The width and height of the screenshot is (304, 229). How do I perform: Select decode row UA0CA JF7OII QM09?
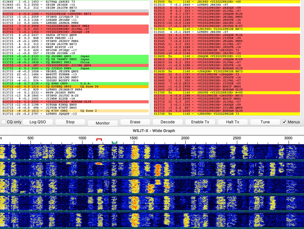pos(75,35)
